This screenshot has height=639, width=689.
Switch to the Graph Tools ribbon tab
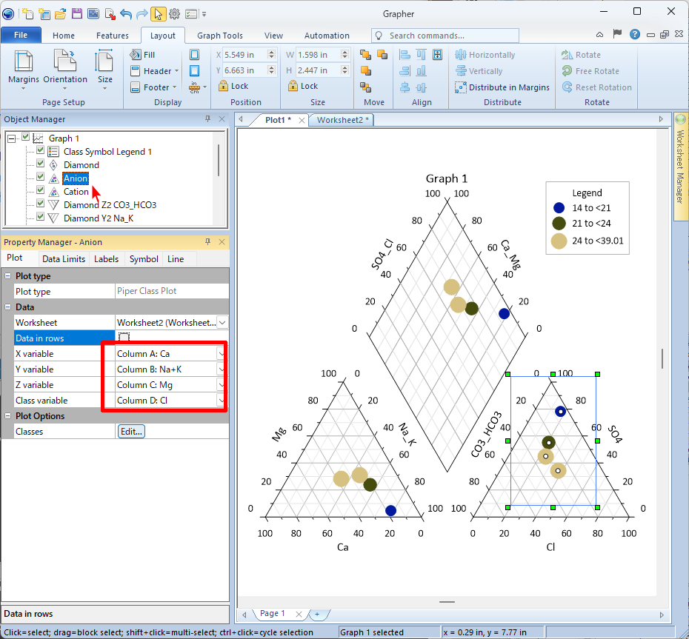219,36
